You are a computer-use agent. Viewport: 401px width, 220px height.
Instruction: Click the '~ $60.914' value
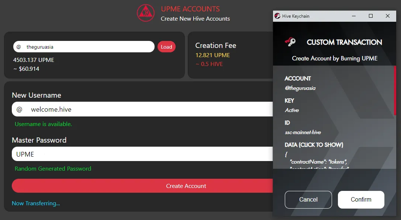[x=26, y=69]
